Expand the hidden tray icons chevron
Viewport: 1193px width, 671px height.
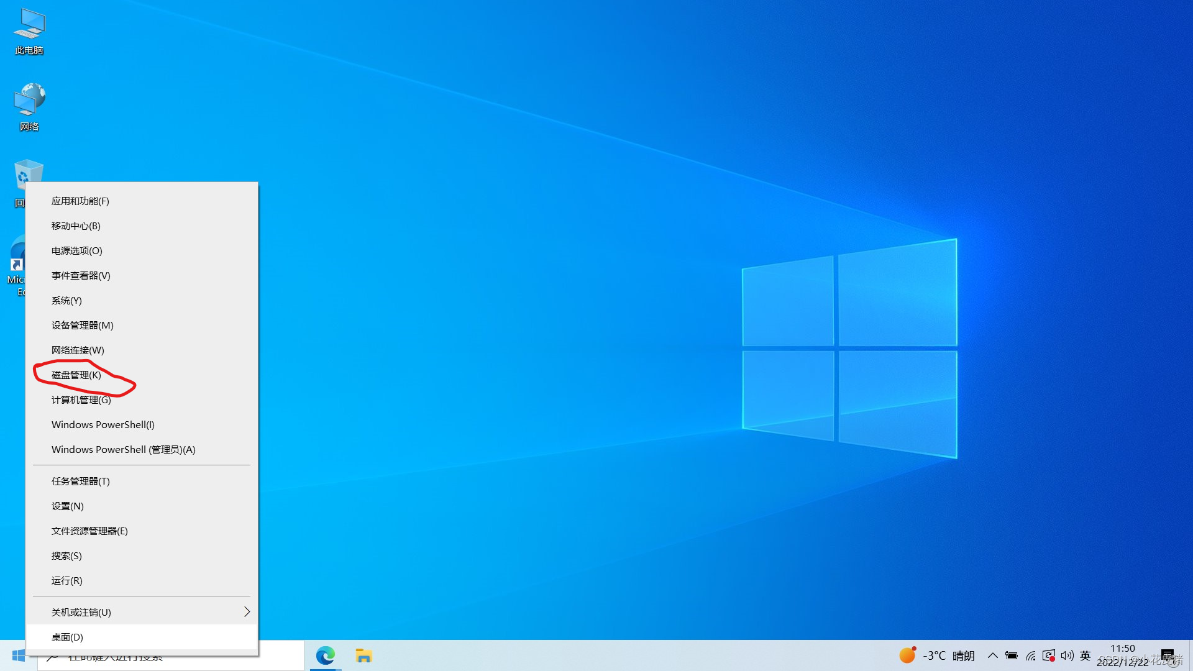click(x=993, y=655)
